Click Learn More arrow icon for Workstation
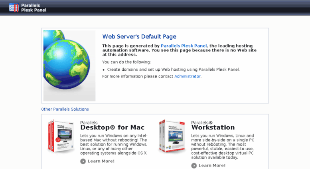Screen dimensions: 310x169 click(194, 166)
